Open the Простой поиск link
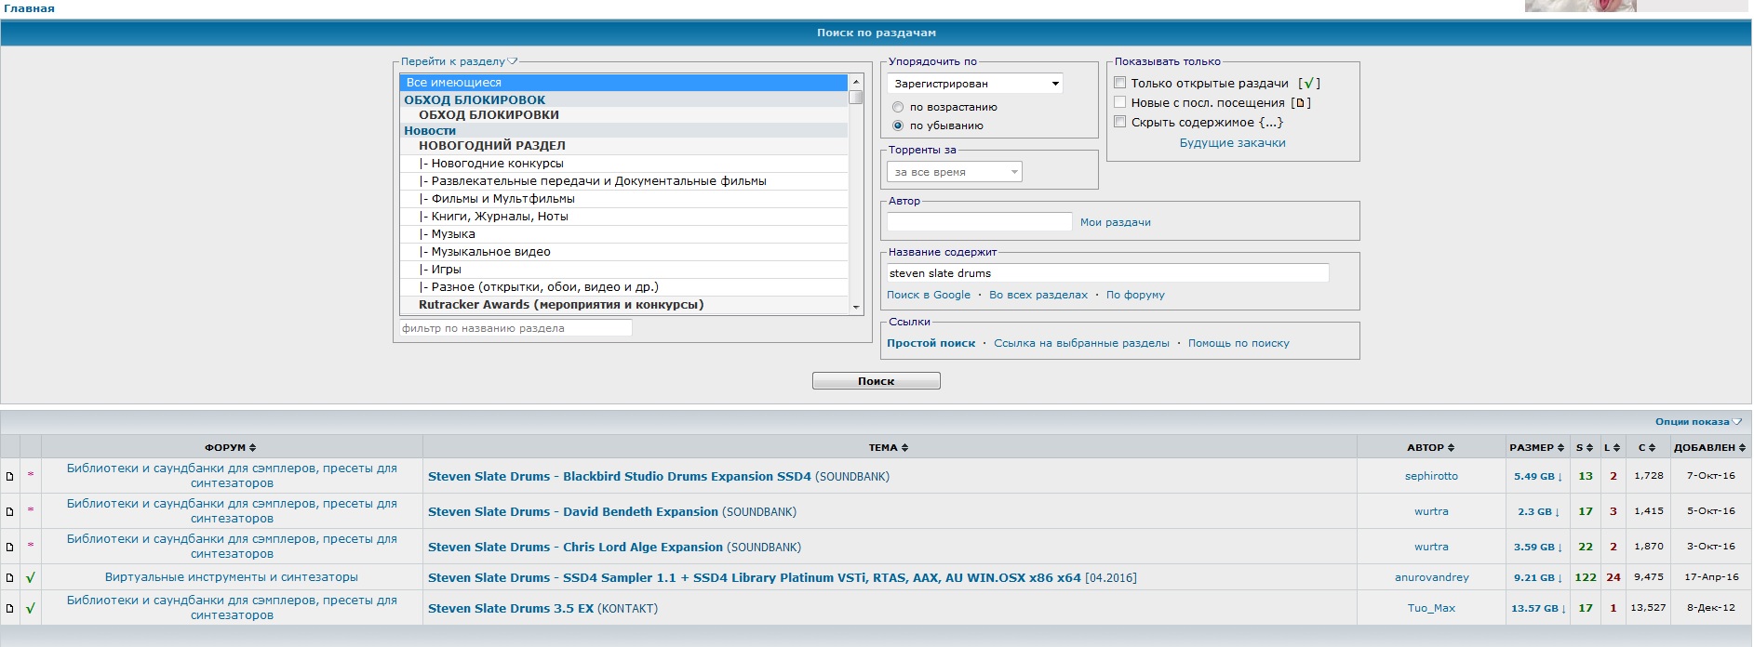1754x647 pixels. (931, 343)
